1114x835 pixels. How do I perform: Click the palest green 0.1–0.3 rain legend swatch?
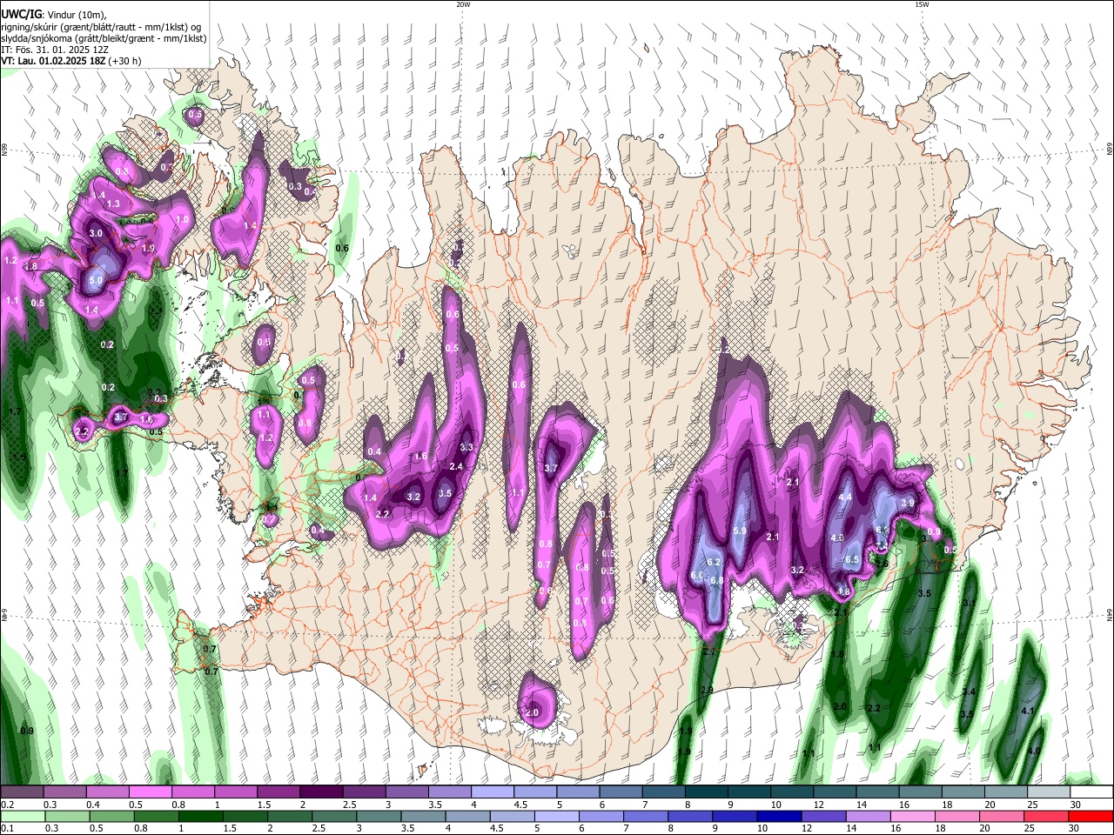pyautogui.click(x=22, y=816)
